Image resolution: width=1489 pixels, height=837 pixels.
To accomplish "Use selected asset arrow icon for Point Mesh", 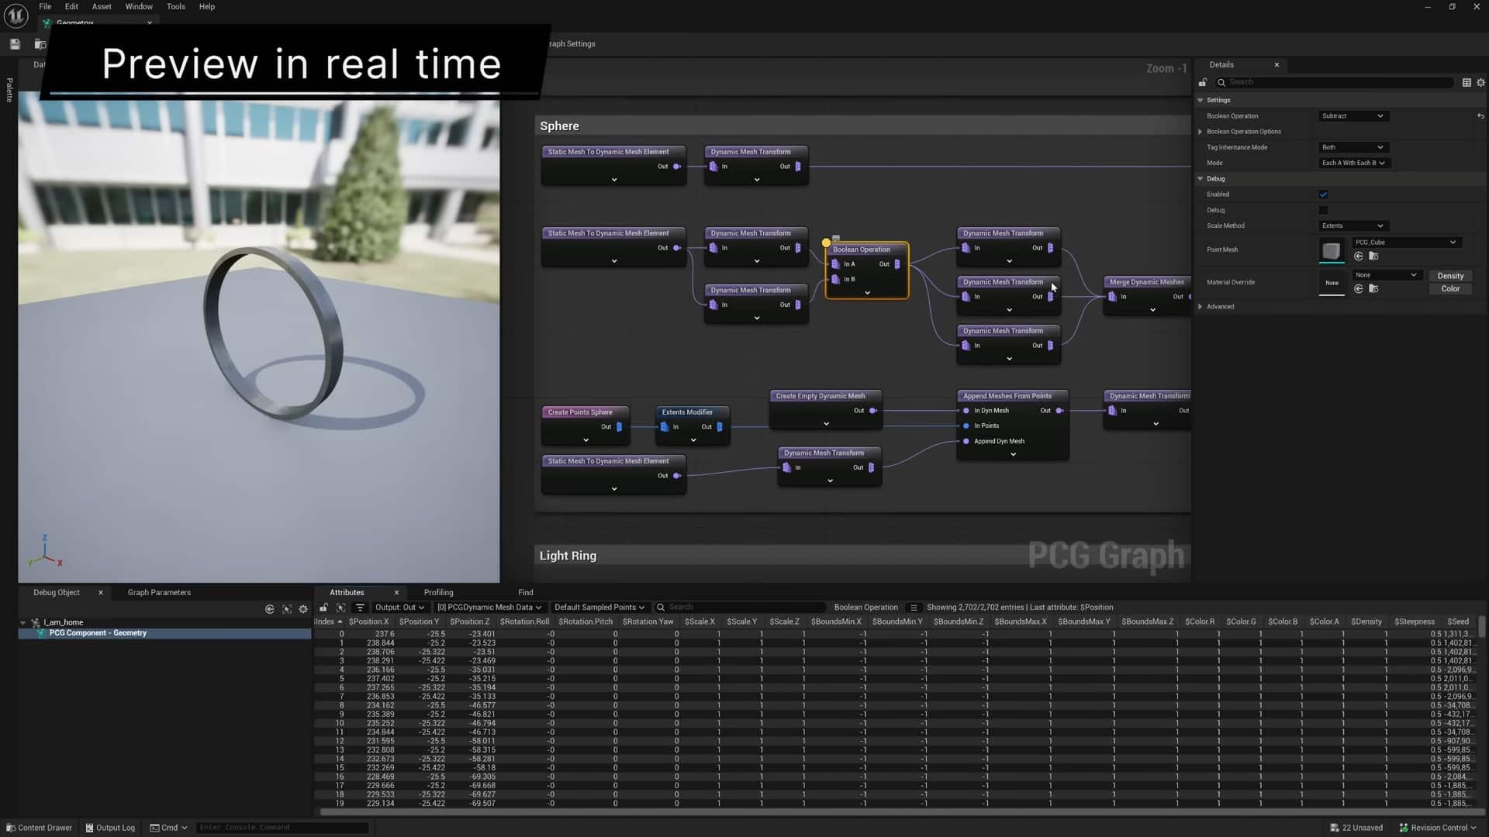I will point(1359,257).
